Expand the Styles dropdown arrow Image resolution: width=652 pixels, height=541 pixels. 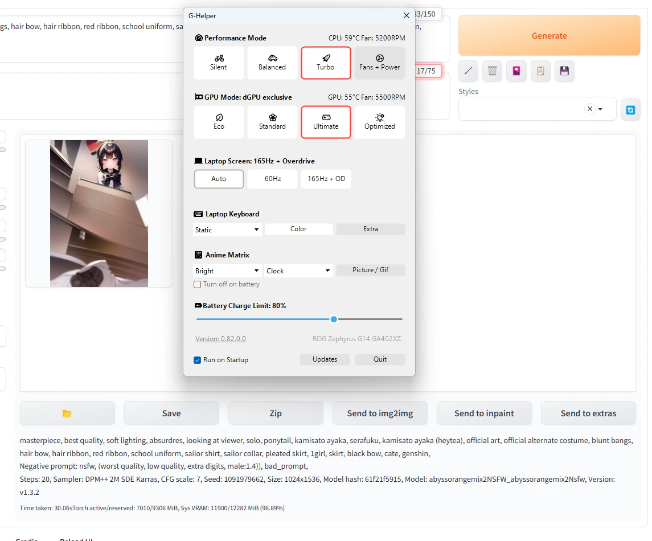[x=600, y=109]
